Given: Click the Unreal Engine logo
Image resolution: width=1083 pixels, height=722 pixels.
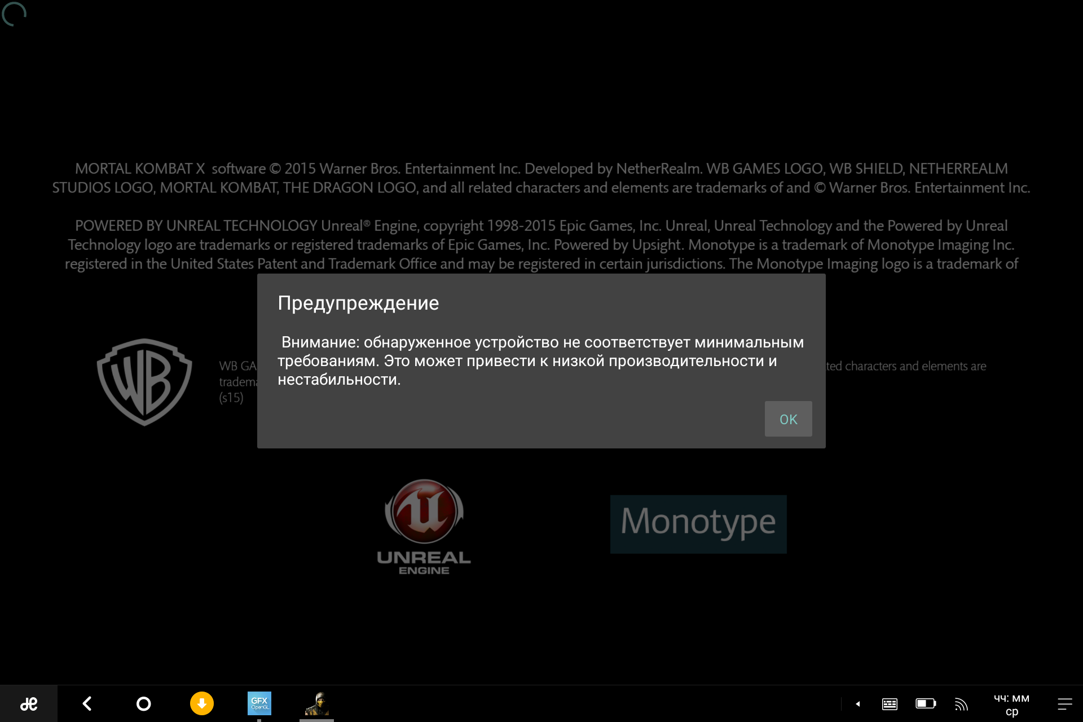Looking at the screenshot, I should coord(424,527).
